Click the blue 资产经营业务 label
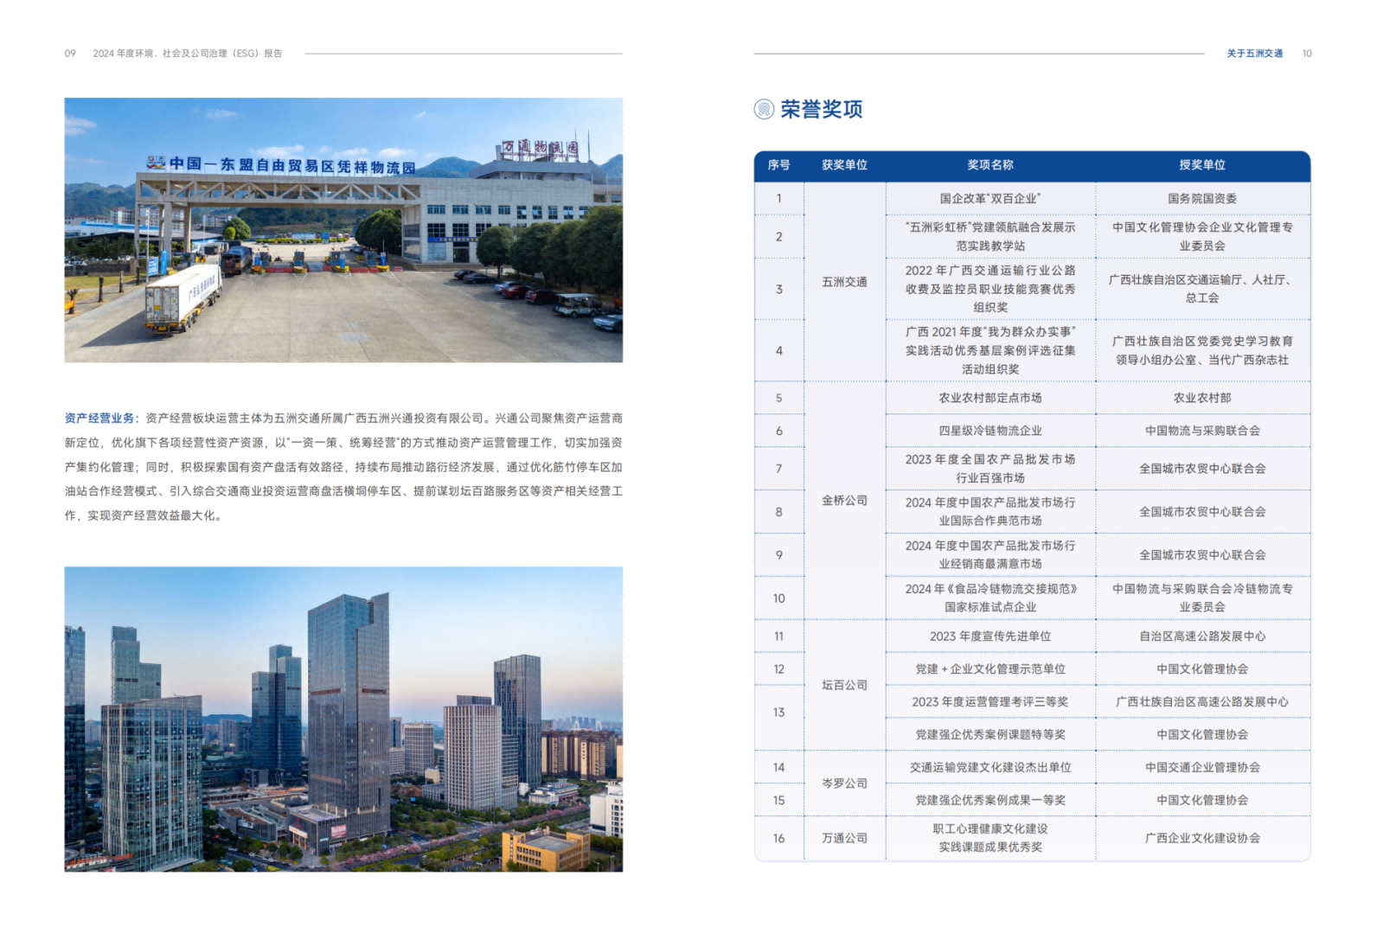 pos(99,419)
